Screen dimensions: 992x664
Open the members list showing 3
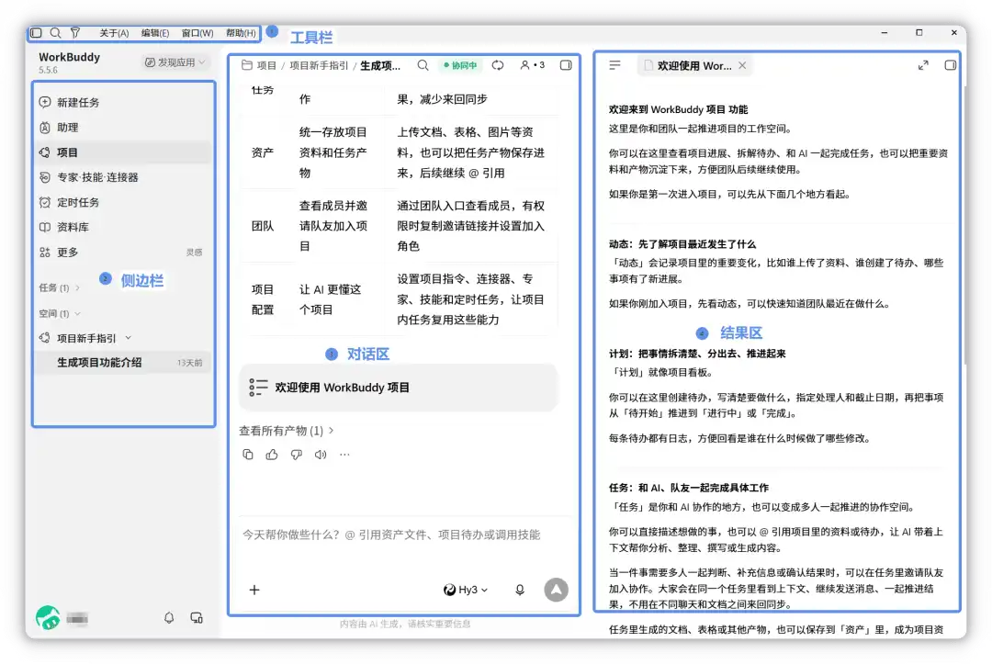click(532, 65)
